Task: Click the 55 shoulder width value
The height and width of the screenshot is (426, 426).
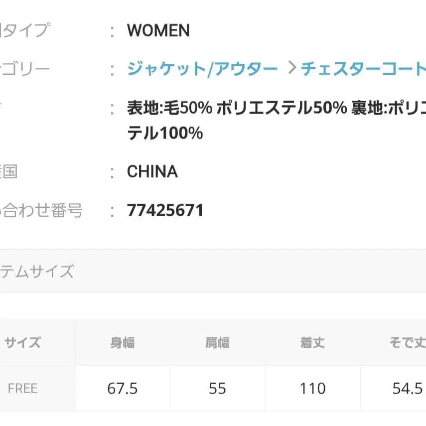Action: pyautogui.click(x=217, y=388)
